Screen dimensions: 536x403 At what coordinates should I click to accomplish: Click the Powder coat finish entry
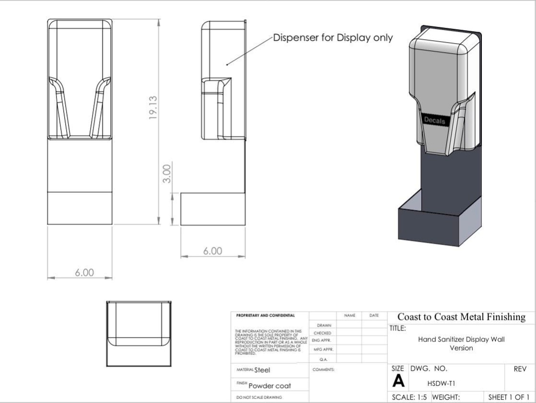[269, 386]
